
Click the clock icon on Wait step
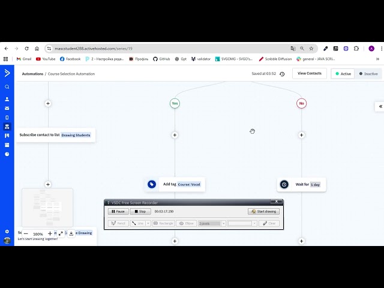click(284, 184)
